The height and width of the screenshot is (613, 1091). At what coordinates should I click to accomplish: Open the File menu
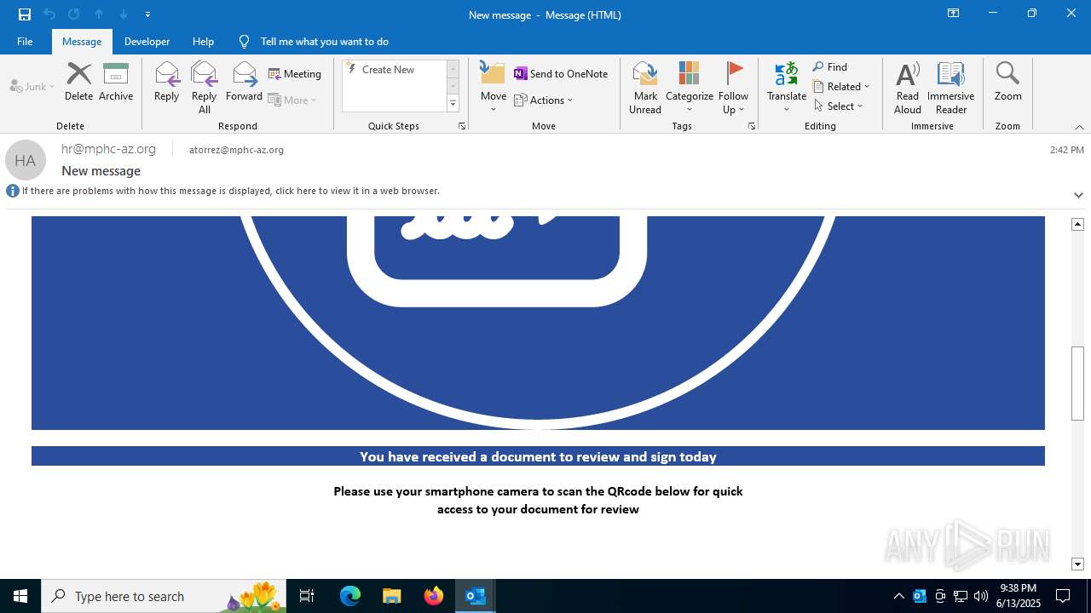point(25,41)
